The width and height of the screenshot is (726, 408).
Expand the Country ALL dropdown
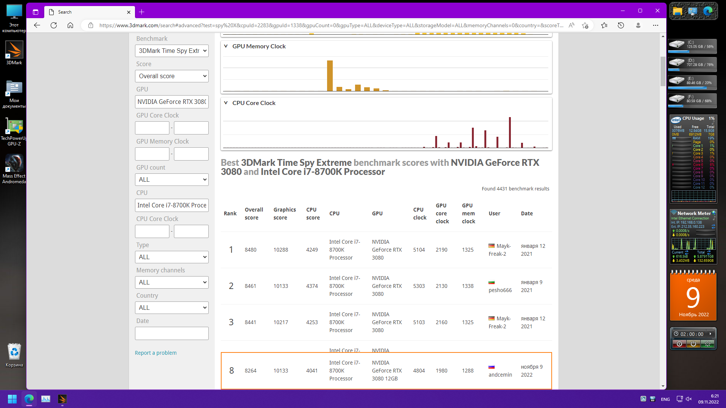(x=172, y=308)
